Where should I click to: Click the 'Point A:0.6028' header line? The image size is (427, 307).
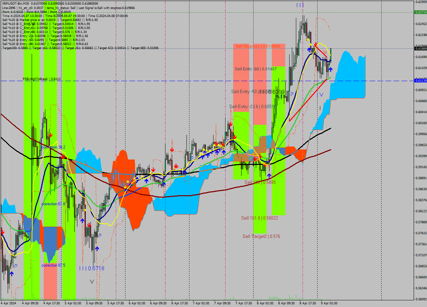[36, 12]
